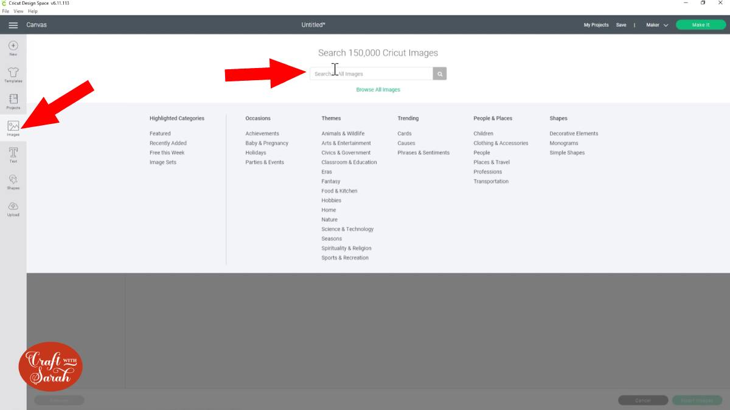Open the File menu

click(x=5, y=11)
